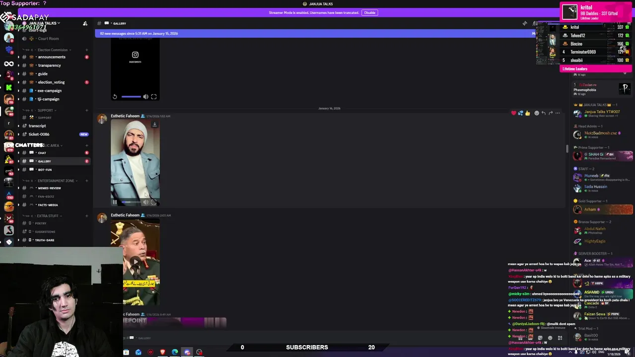Select member Muneeb in Staff list
This screenshot has width=635, height=357.
pos(603,177)
